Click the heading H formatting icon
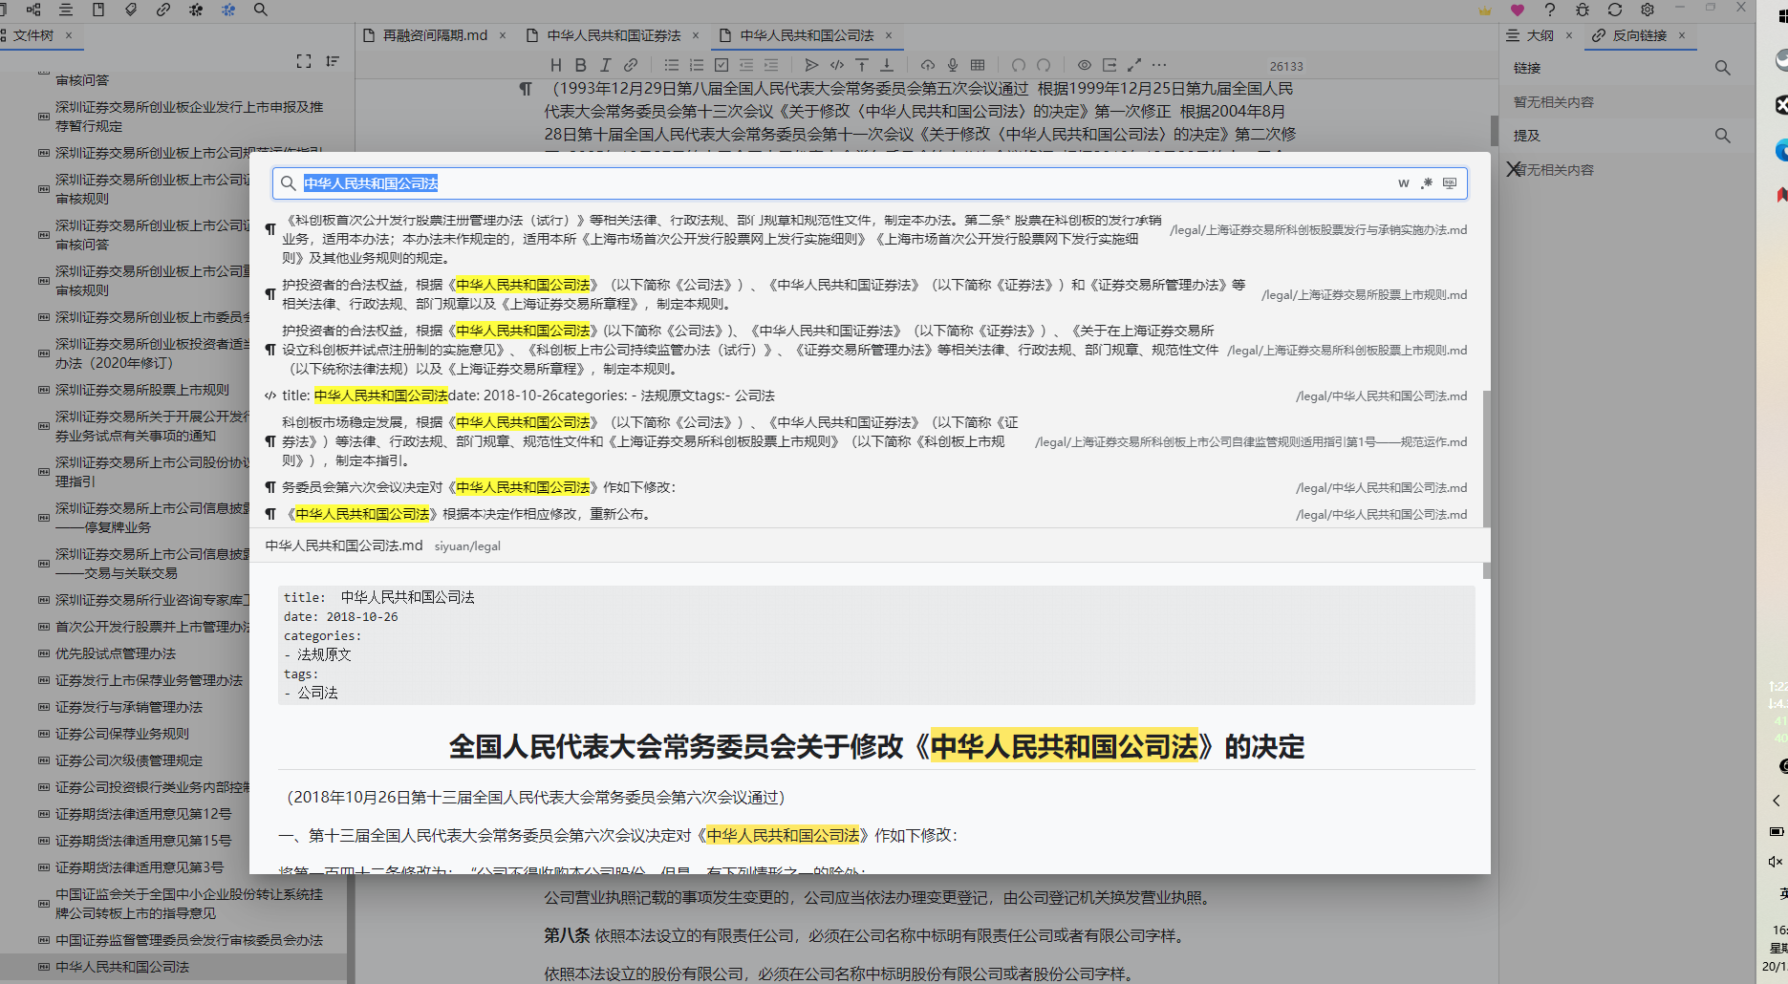Image resolution: width=1788 pixels, height=984 pixels. [556, 65]
